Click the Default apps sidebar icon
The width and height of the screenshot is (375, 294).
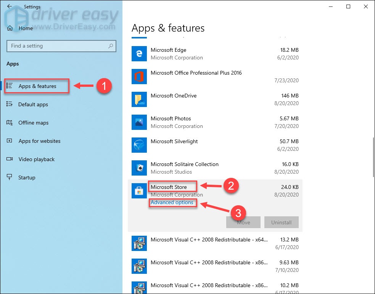pyautogui.click(x=9, y=104)
